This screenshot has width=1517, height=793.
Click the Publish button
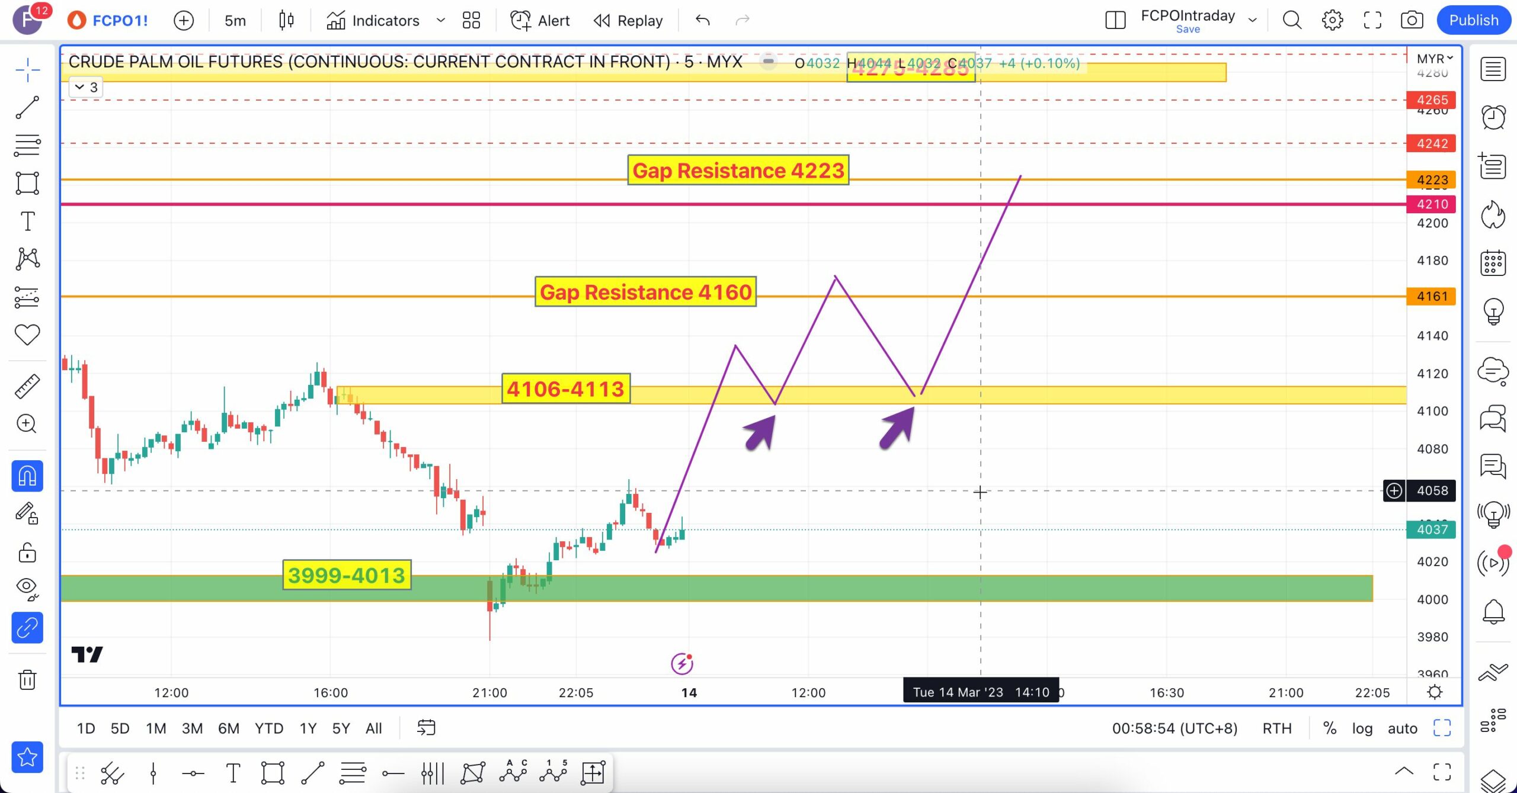pyautogui.click(x=1473, y=20)
